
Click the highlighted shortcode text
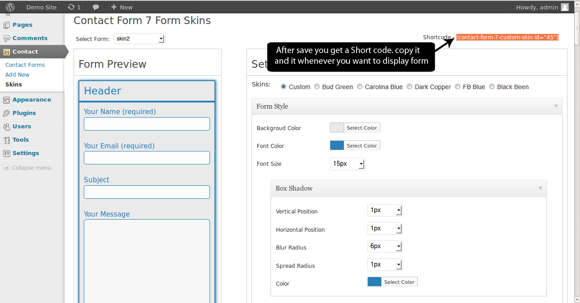(507, 37)
